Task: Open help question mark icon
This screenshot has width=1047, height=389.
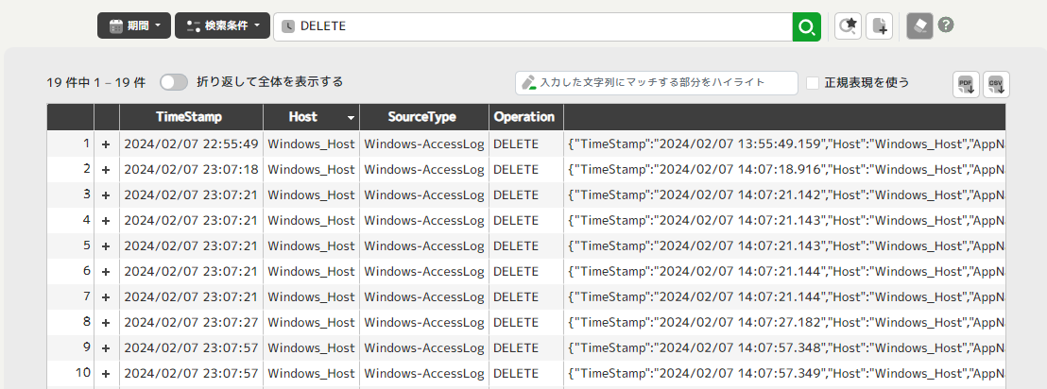Action: [x=946, y=25]
